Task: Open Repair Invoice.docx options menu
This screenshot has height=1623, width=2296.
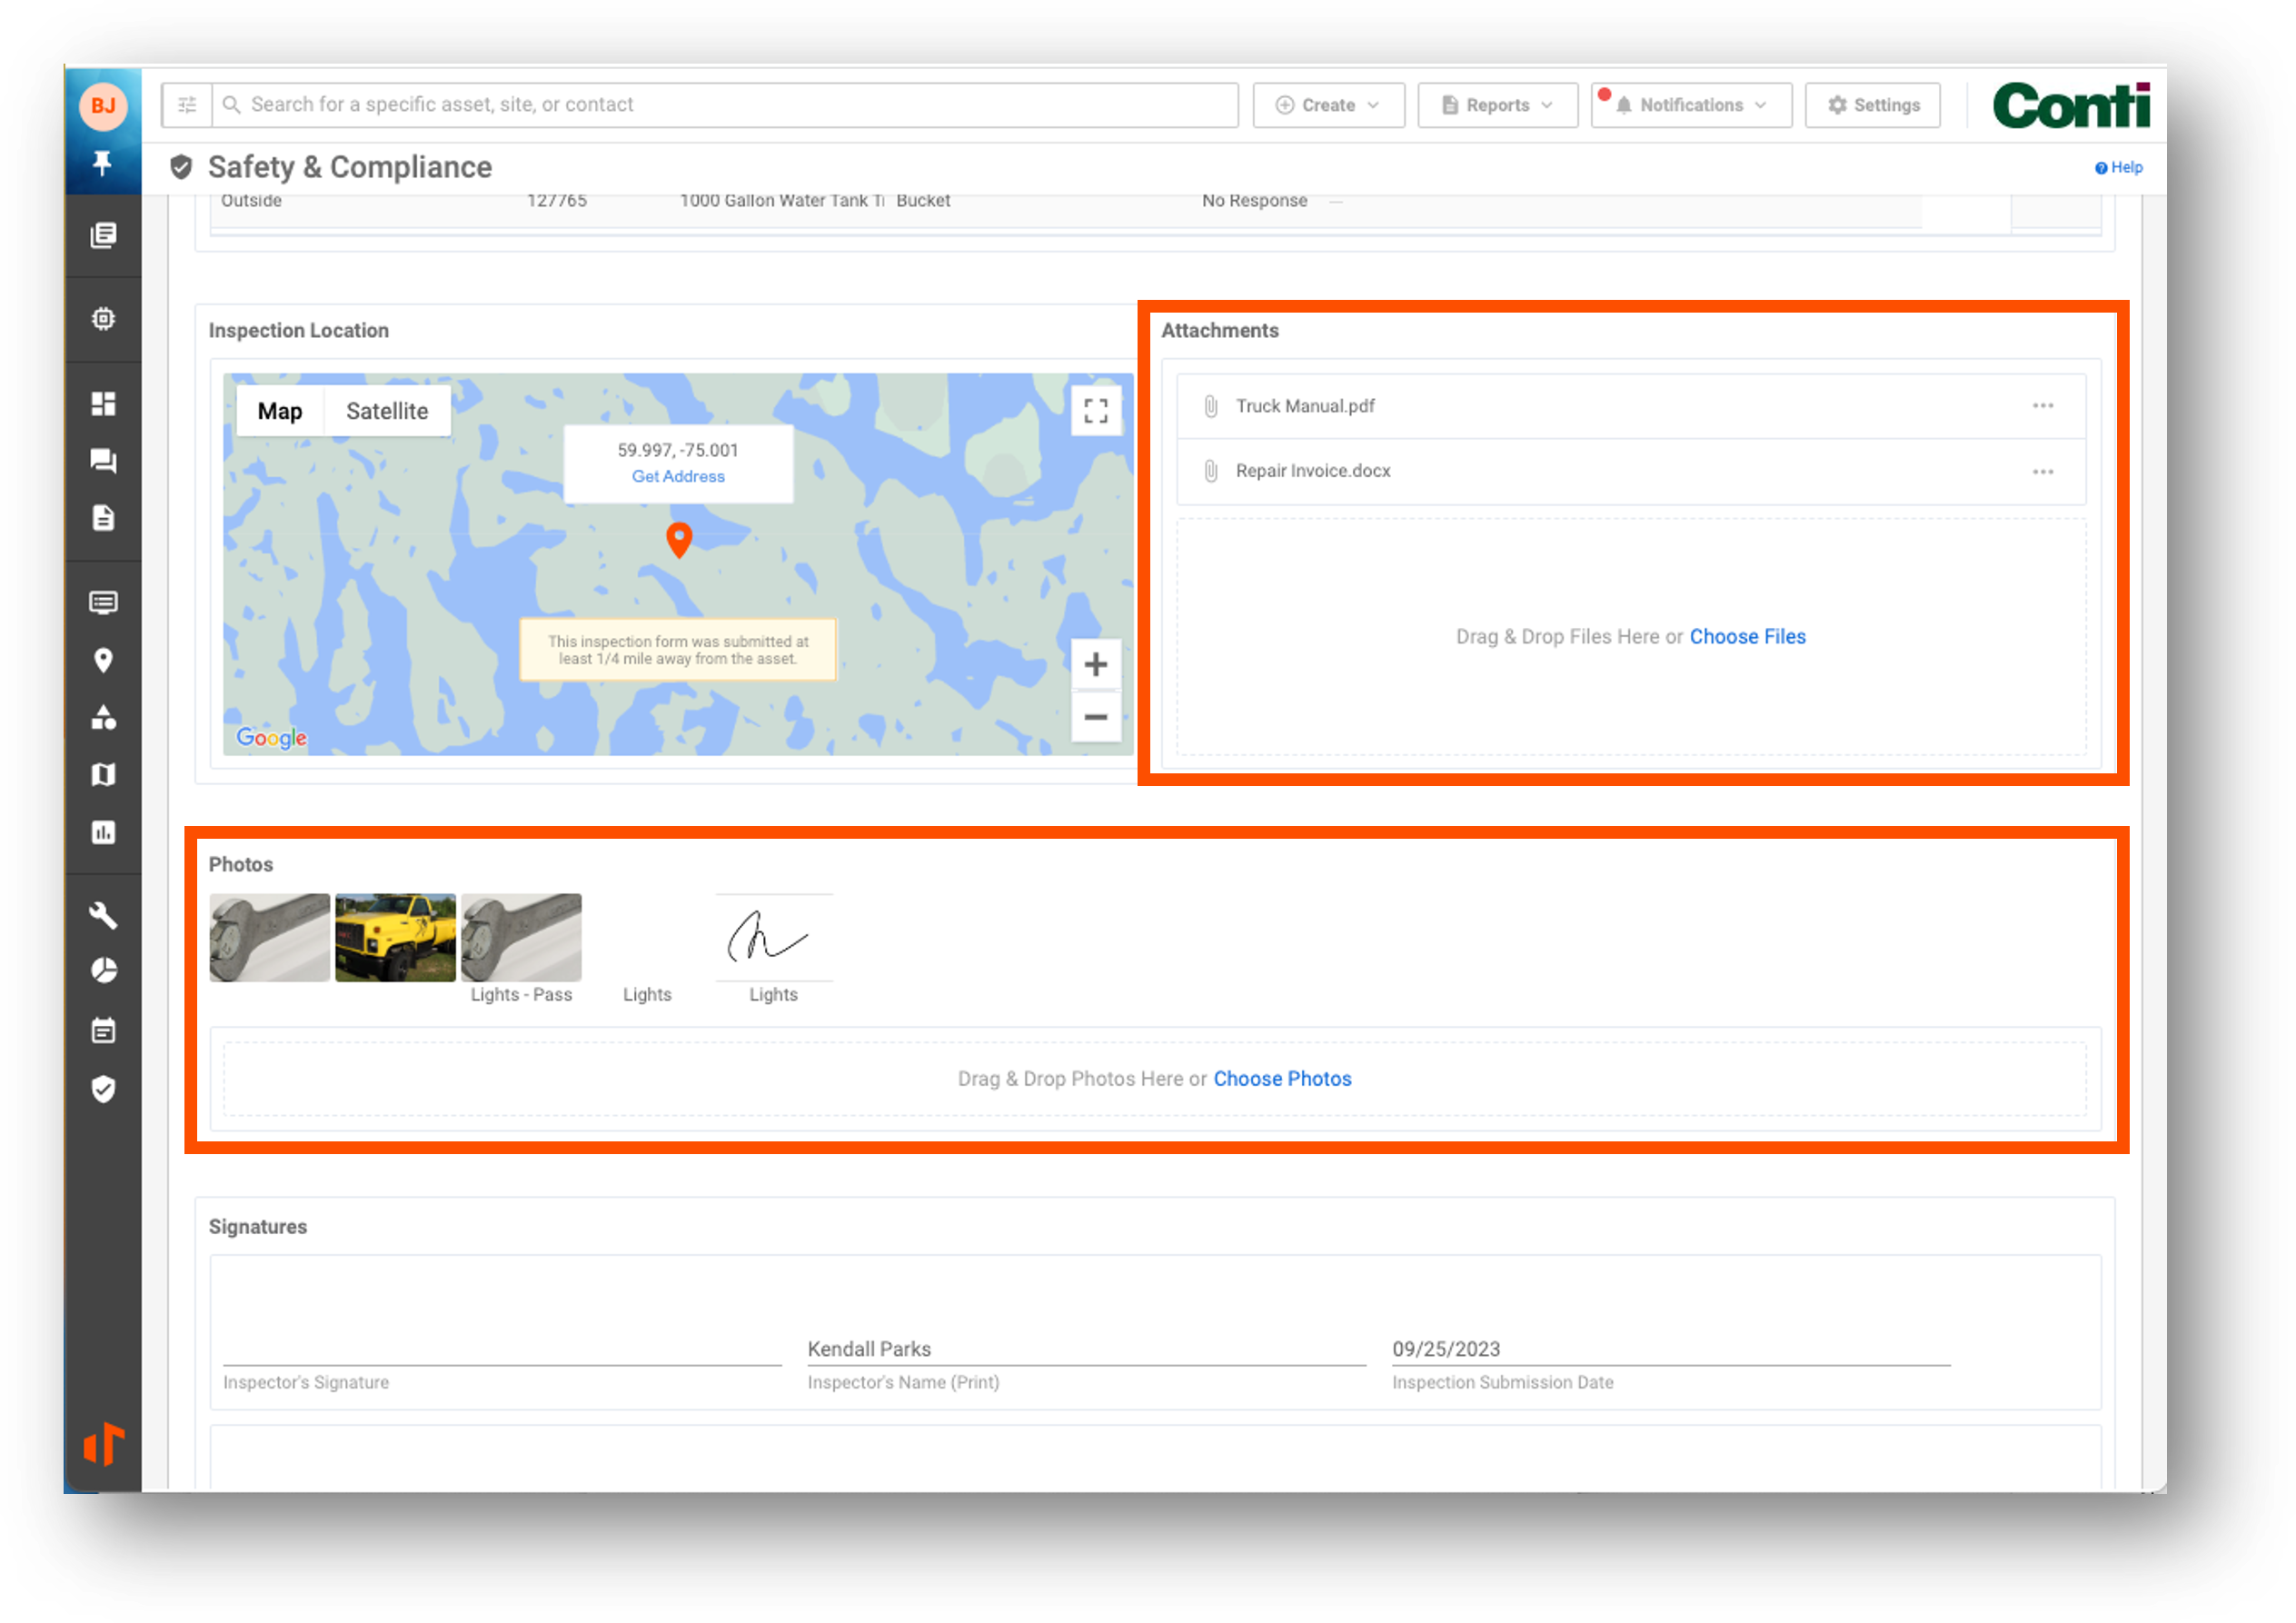Action: pos(2042,471)
